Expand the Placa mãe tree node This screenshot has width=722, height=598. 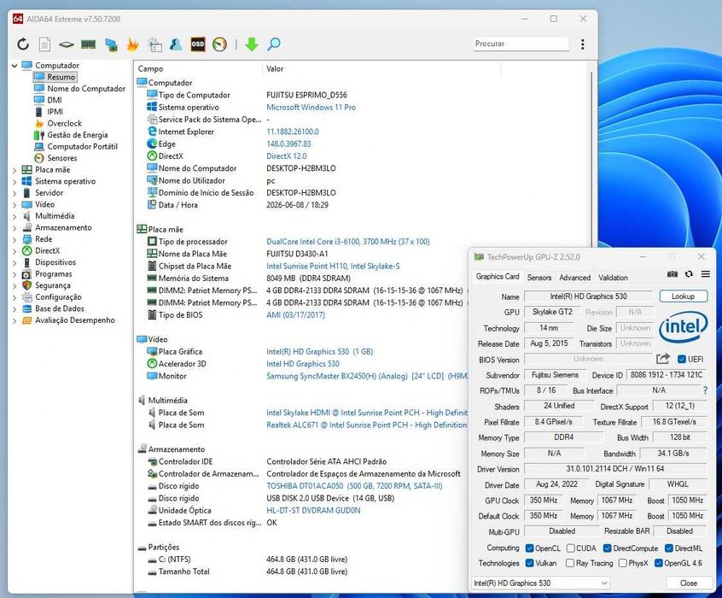tap(15, 170)
